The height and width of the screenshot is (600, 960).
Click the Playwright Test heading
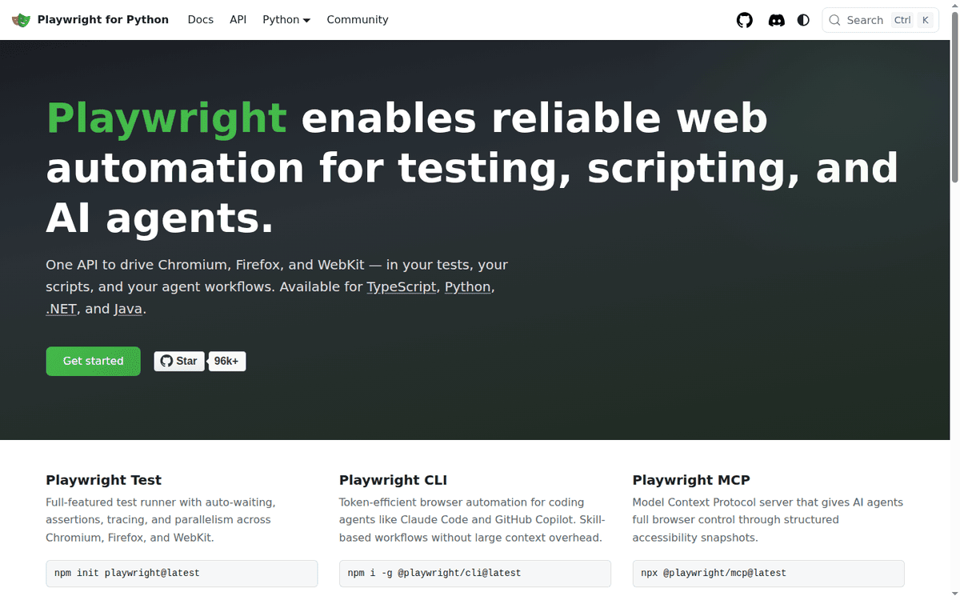pos(104,480)
